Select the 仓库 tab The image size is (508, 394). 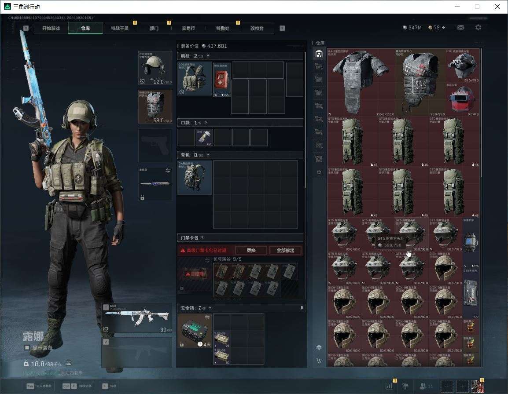85,28
